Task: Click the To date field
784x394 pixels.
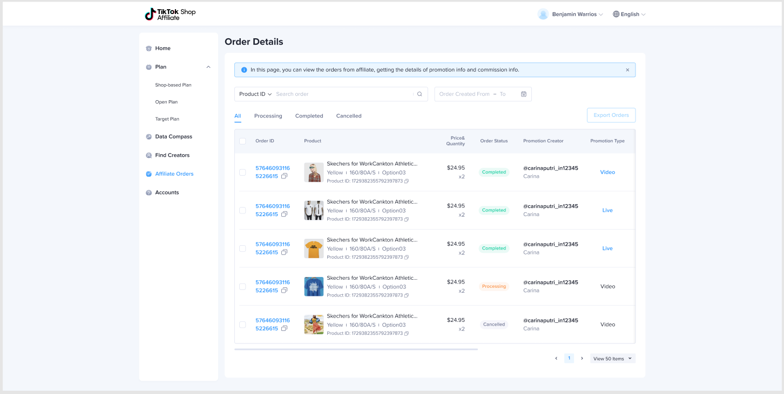Action: tap(503, 94)
